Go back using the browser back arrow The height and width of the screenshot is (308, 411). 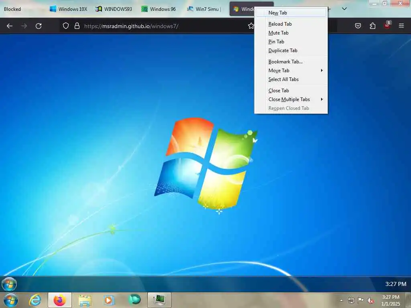pos(10,26)
